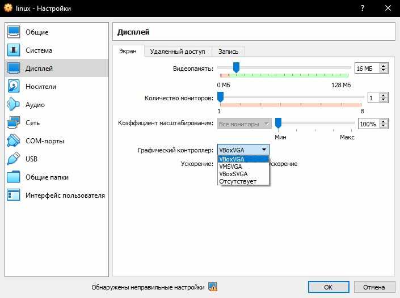Open Интерфейс пользователя settings section
This screenshot has width=400, height=298.
coord(57,195)
